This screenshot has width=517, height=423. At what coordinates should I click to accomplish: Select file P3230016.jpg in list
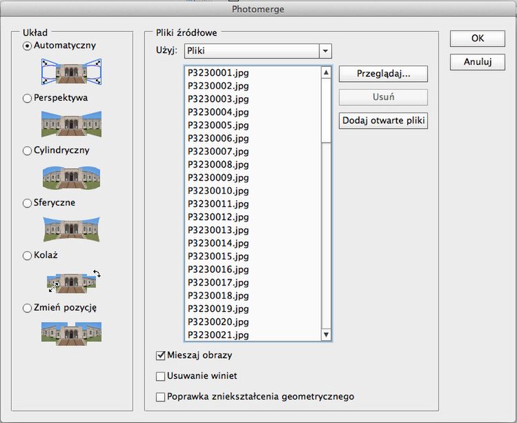[253, 270]
